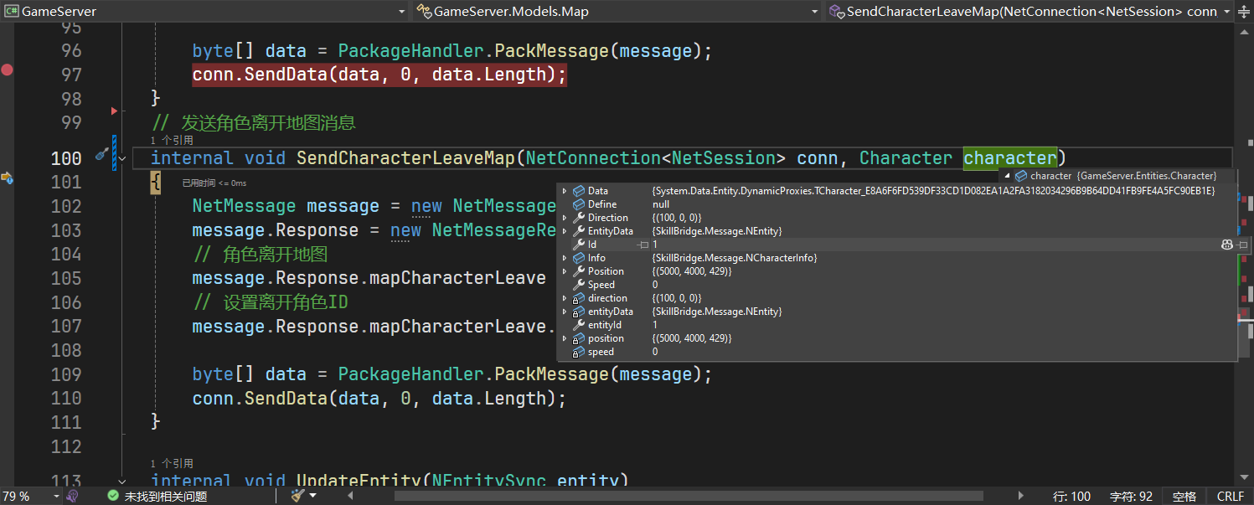Open the GameServer project dropdown

[x=400, y=12]
